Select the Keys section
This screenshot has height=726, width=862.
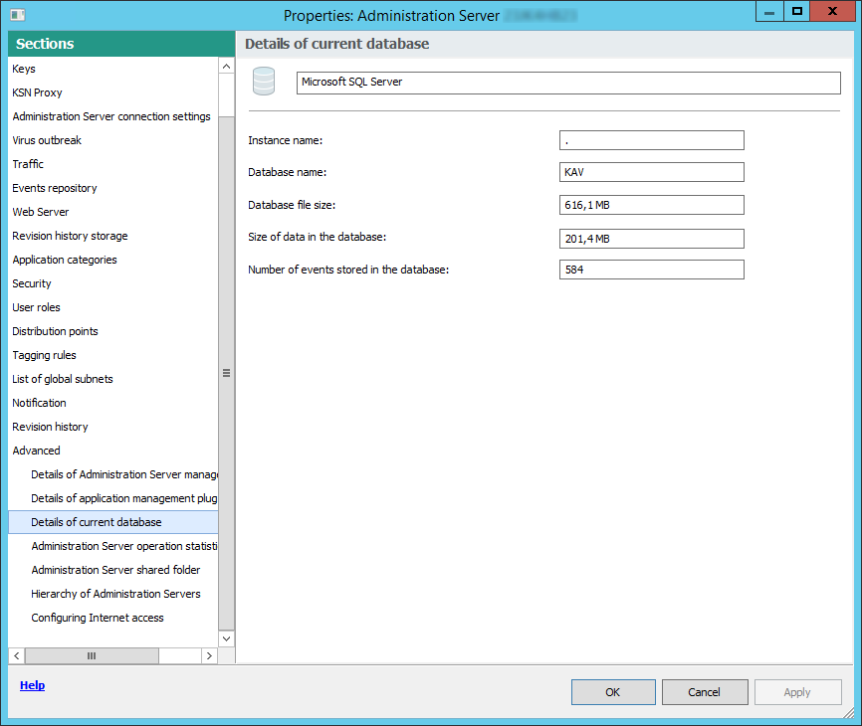23,68
